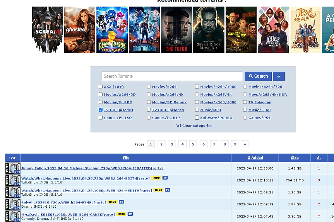Screen dimensions: 334x222
Task: Click the category icon beside Mrs.Davis torrent
Action: pyautogui.click(x=13, y=216)
